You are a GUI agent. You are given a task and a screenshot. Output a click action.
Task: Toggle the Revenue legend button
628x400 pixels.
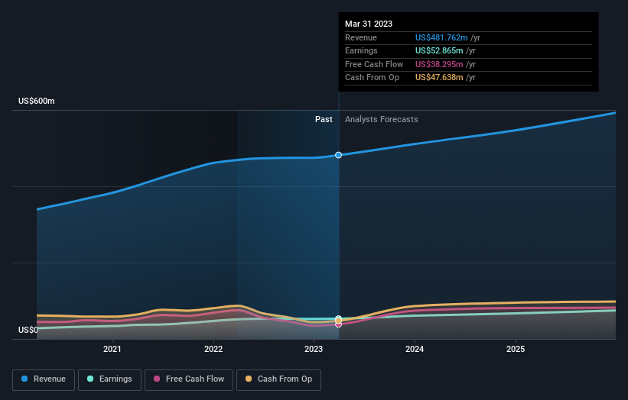44,379
